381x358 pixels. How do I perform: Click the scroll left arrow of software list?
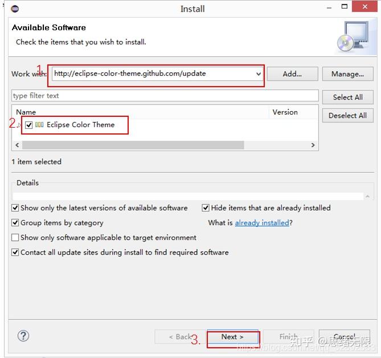click(17, 145)
